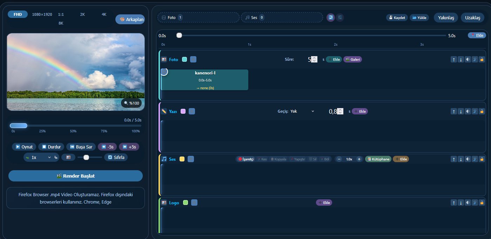491x239 pixels.
Task: Expand the Geçiş transition dropdown
Action: [302, 111]
